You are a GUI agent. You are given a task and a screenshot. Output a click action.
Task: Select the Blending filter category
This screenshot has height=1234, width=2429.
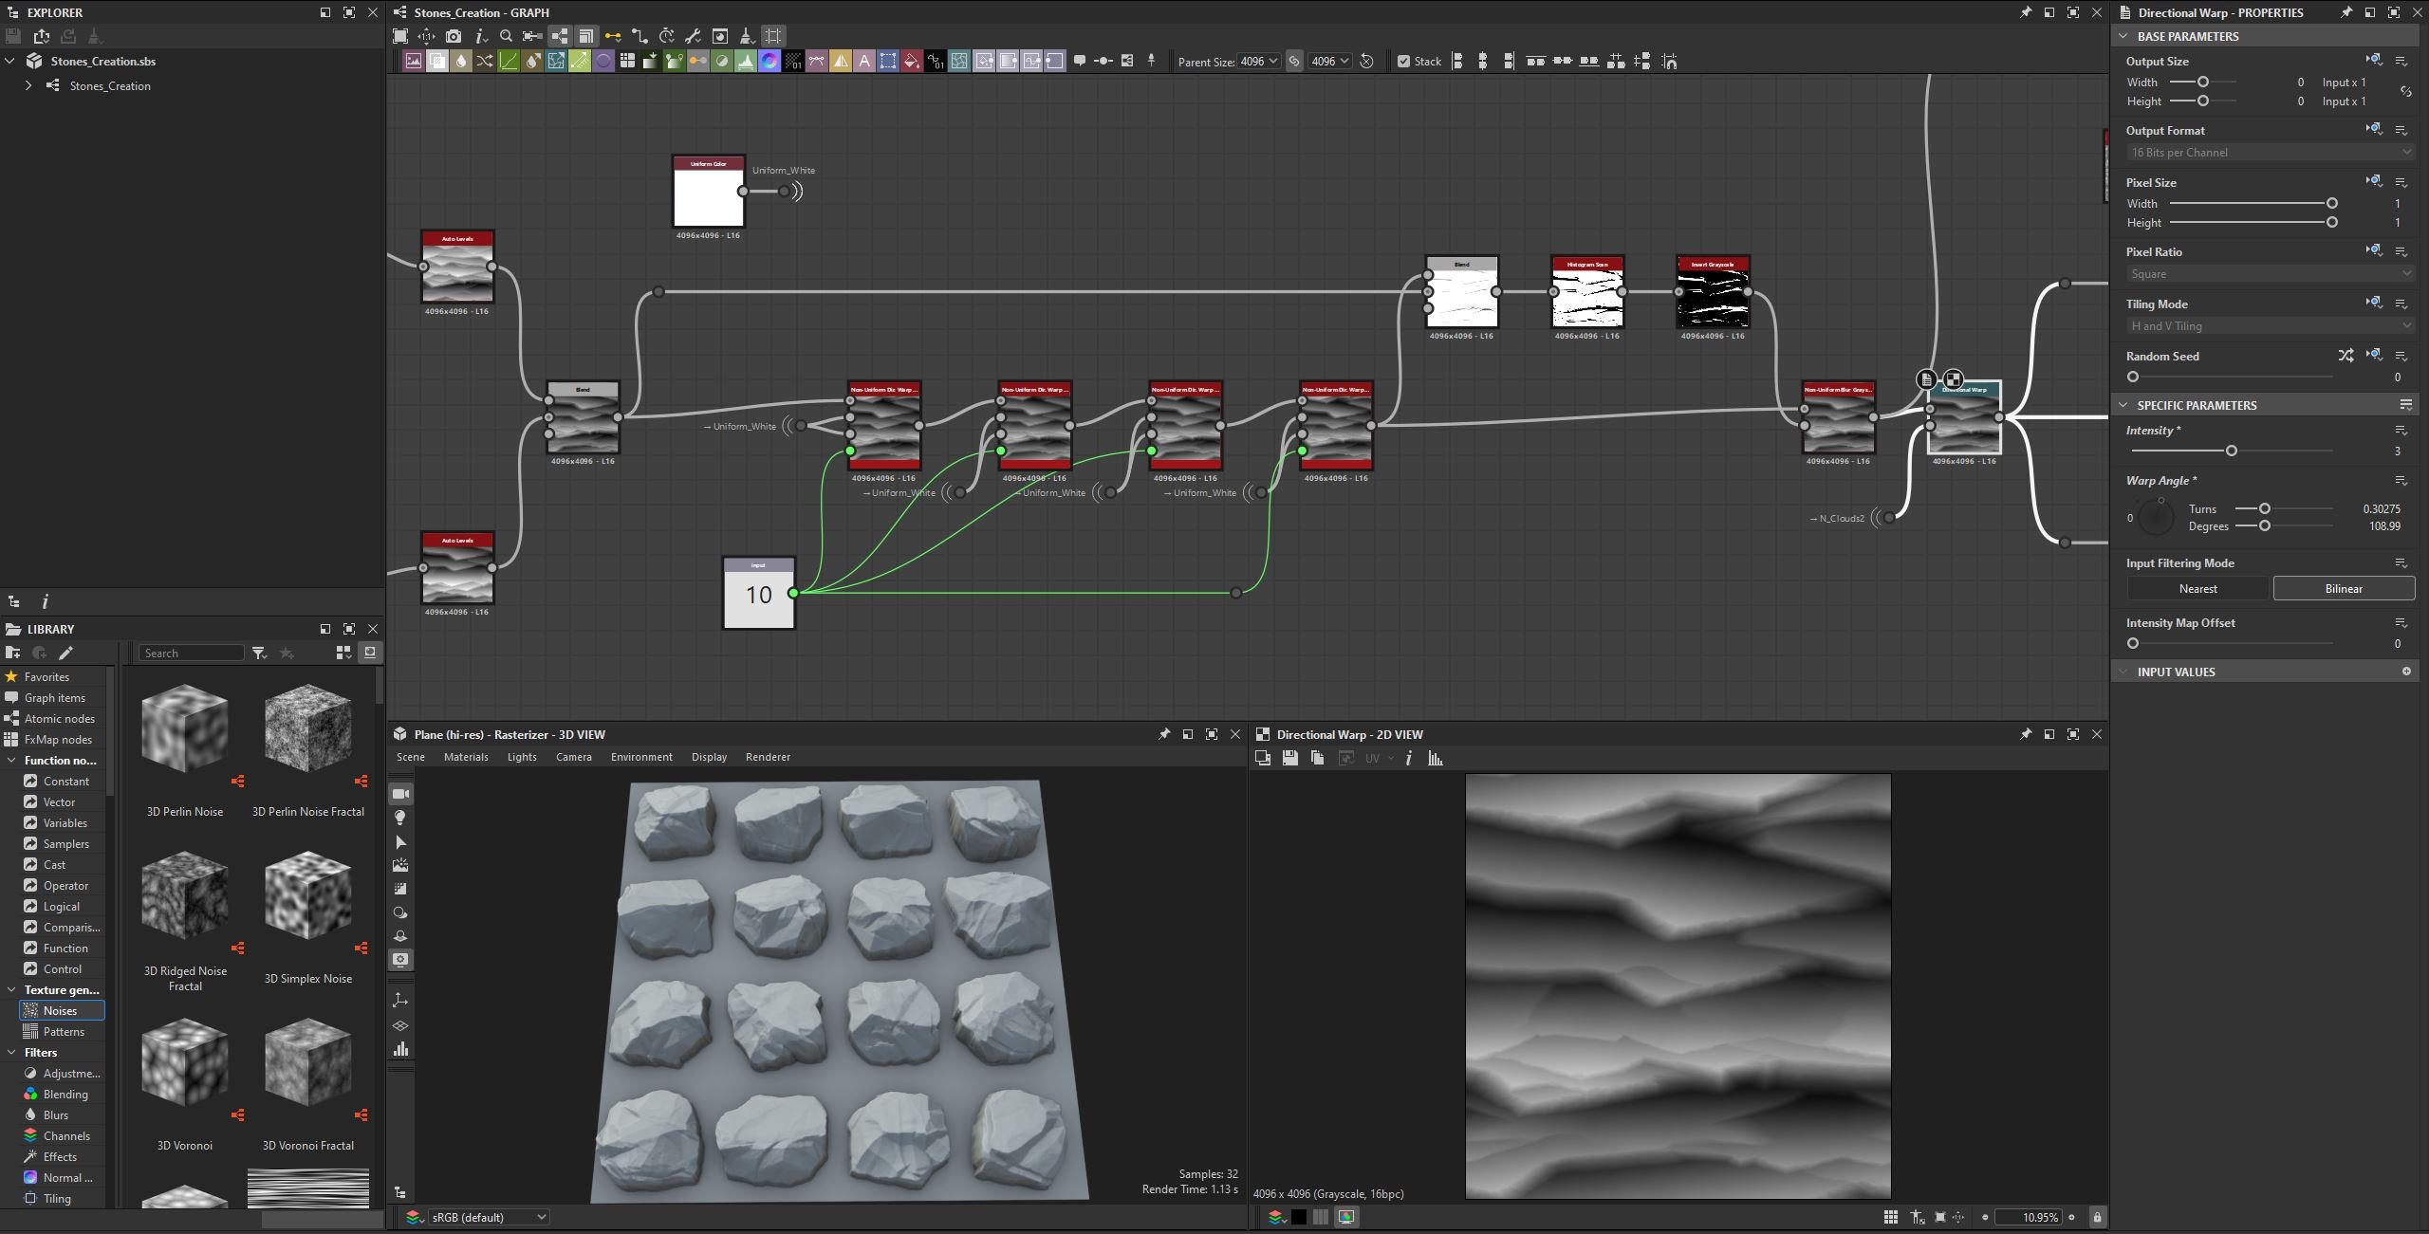click(x=65, y=1094)
